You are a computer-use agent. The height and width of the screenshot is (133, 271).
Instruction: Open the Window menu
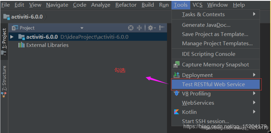point(218,5)
